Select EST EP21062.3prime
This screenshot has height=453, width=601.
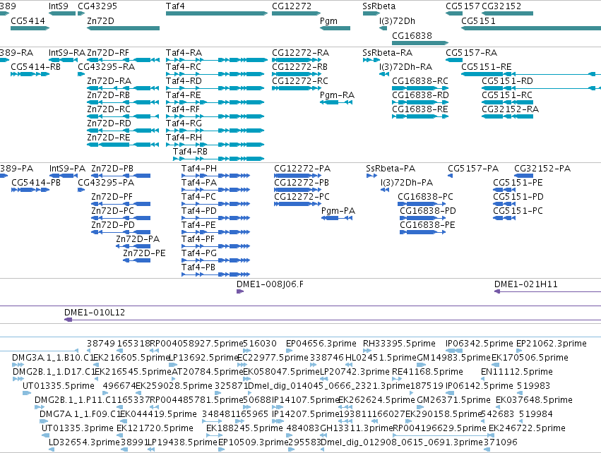click(x=551, y=344)
